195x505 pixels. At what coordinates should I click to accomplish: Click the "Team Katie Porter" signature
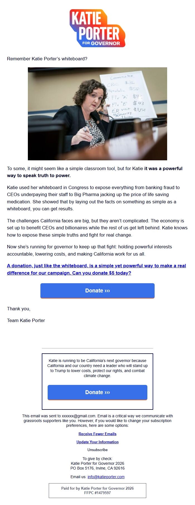click(26, 320)
